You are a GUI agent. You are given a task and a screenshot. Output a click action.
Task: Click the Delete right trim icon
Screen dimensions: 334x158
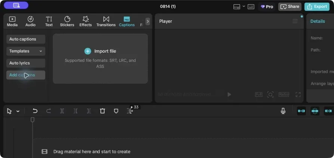[x=89, y=111]
